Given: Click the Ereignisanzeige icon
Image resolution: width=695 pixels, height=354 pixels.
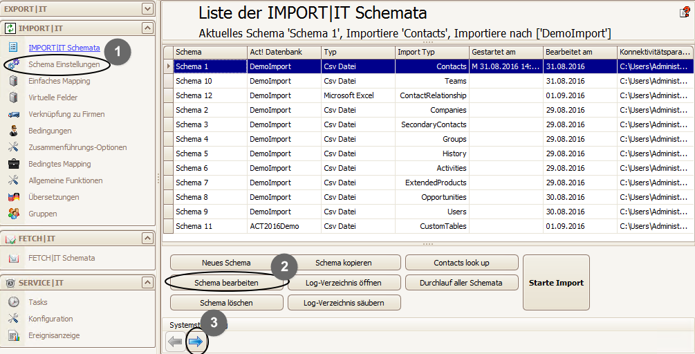Looking at the screenshot, I should click(x=14, y=335).
